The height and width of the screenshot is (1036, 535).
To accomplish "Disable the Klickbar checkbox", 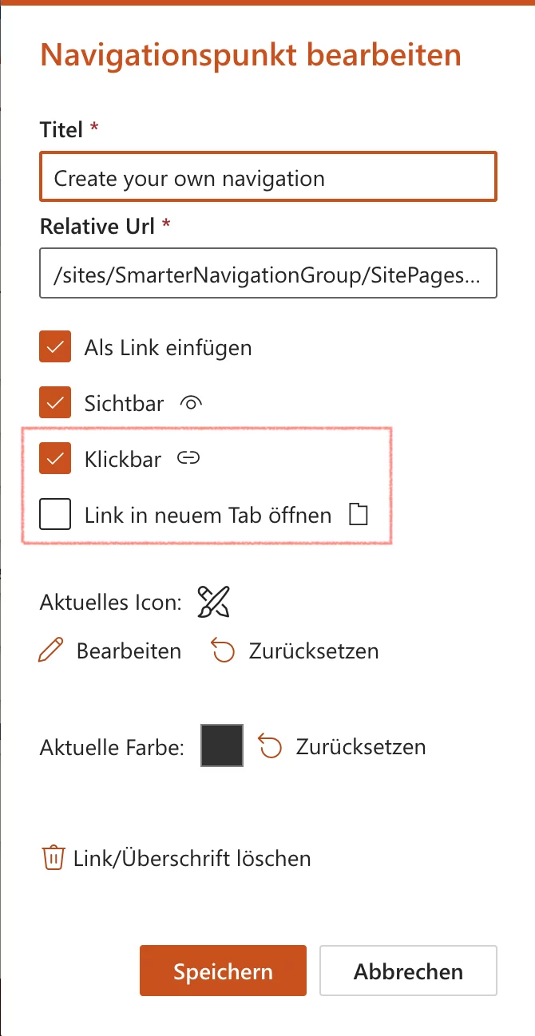I will [55, 459].
